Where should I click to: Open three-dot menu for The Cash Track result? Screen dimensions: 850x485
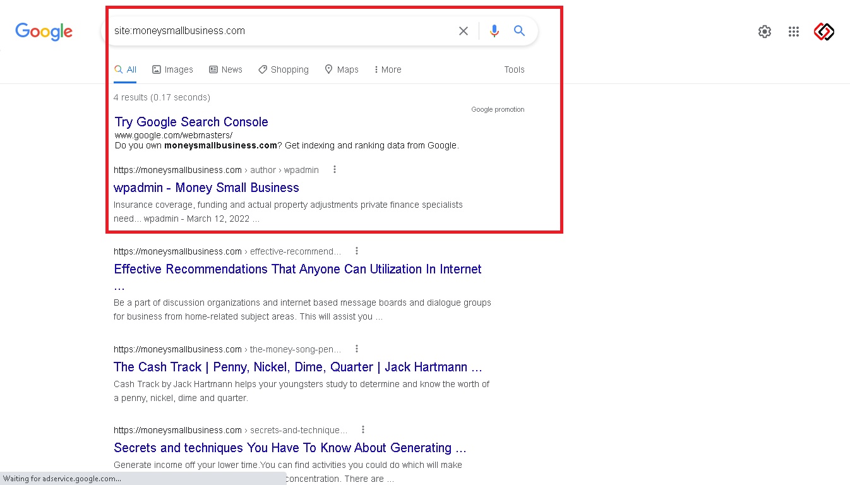(x=357, y=349)
